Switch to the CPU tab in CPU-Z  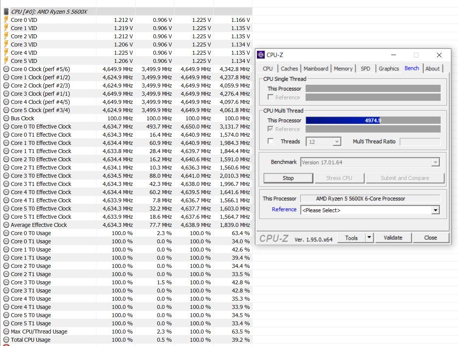click(267, 69)
